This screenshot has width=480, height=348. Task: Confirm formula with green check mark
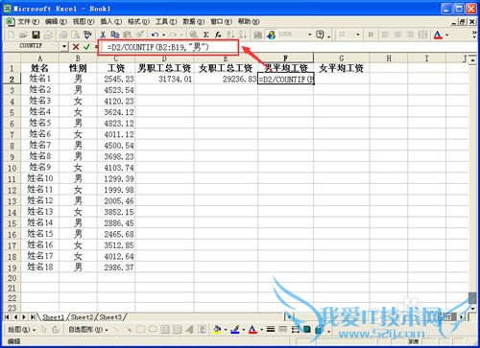[86, 47]
